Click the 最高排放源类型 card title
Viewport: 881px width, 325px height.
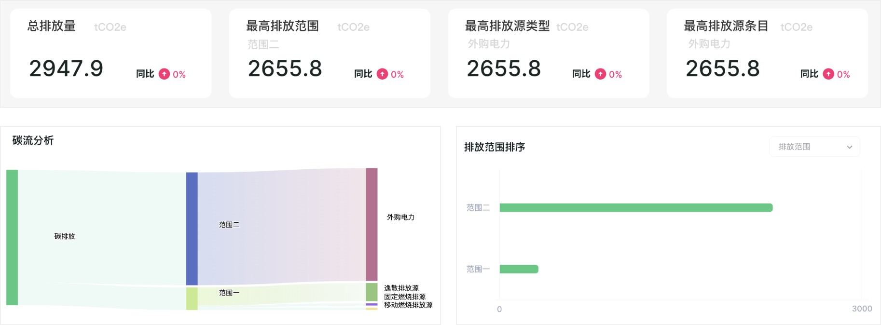[x=508, y=26]
